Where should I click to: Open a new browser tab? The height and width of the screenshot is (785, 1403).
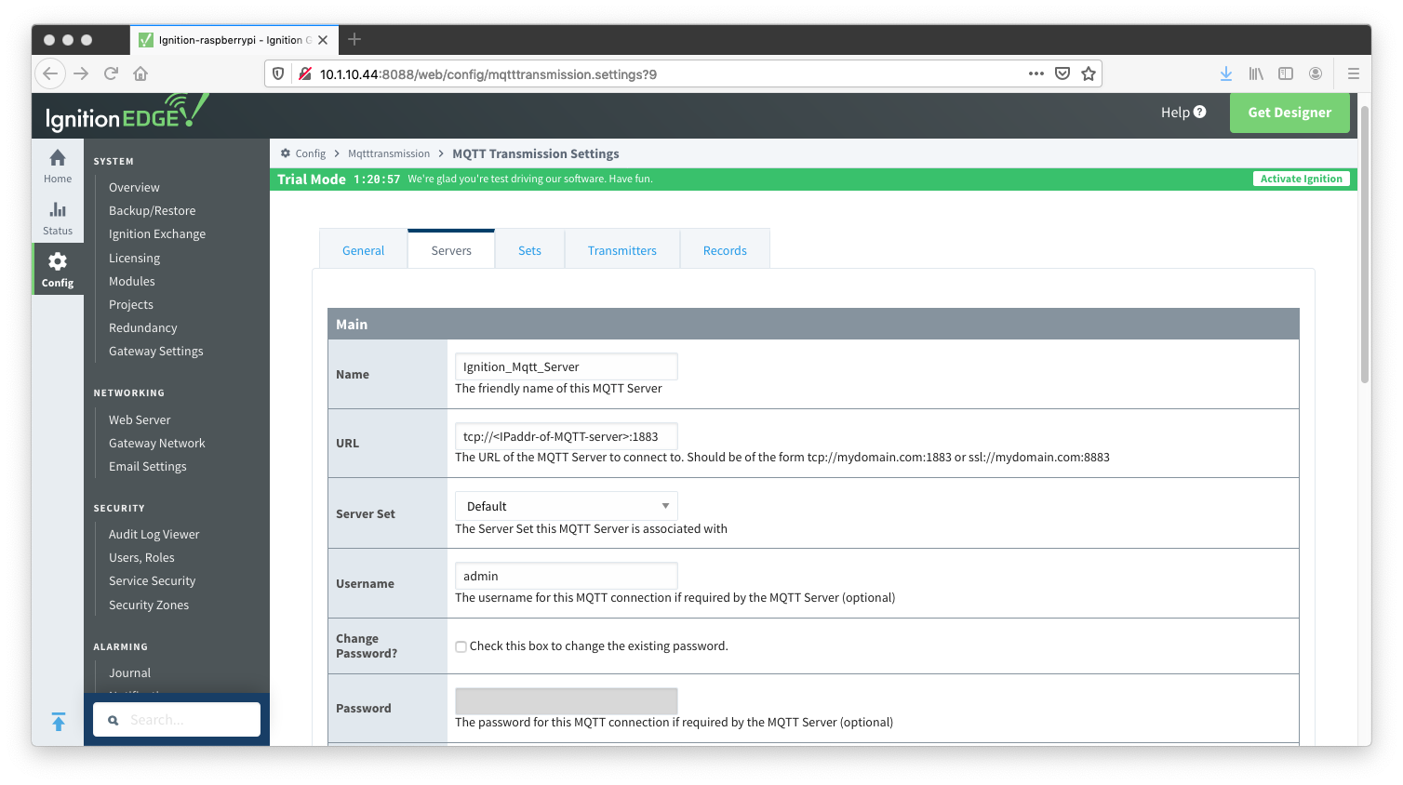[354, 39]
